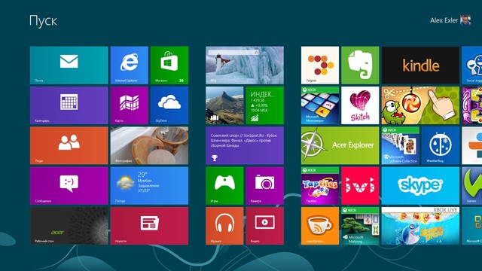Viewport: 482px width, 271px height.
Task: Launch the orange newsXpresso coffee cup tile
Action: coord(320,226)
